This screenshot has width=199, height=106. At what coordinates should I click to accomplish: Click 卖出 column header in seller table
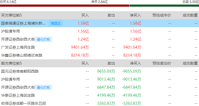(111, 63)
